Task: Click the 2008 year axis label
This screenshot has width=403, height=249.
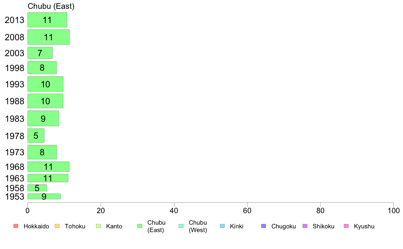Action: click(14, 37)
